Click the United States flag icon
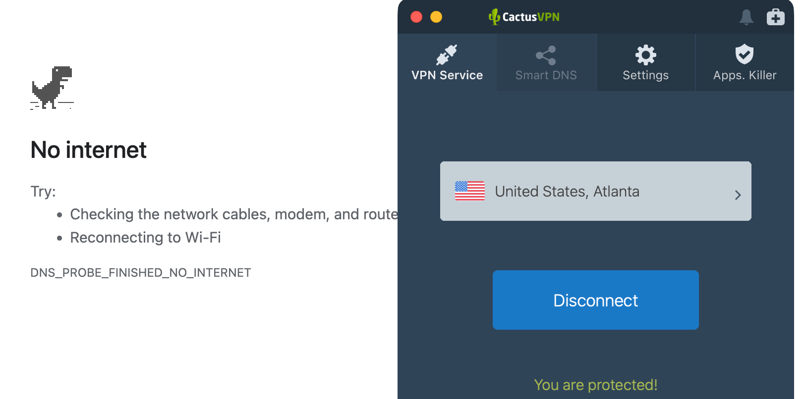 (x=470, y=191)
